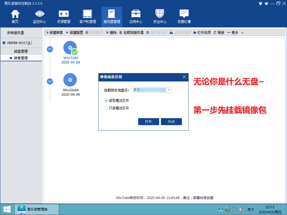Screen dimensions: 287x215
Task: Click 删除 in the toolbar
Action: pyautogui.click(x=111, y=32)
